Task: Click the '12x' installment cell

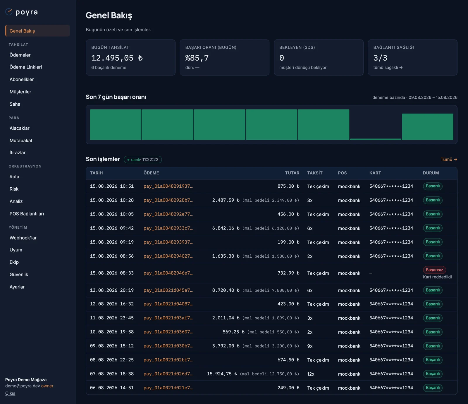Action: click(x=311, y=374)
